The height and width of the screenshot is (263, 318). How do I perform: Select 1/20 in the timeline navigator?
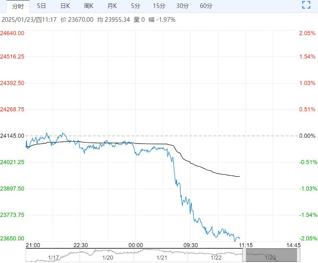pyautogui.click(x=108, y=258)
